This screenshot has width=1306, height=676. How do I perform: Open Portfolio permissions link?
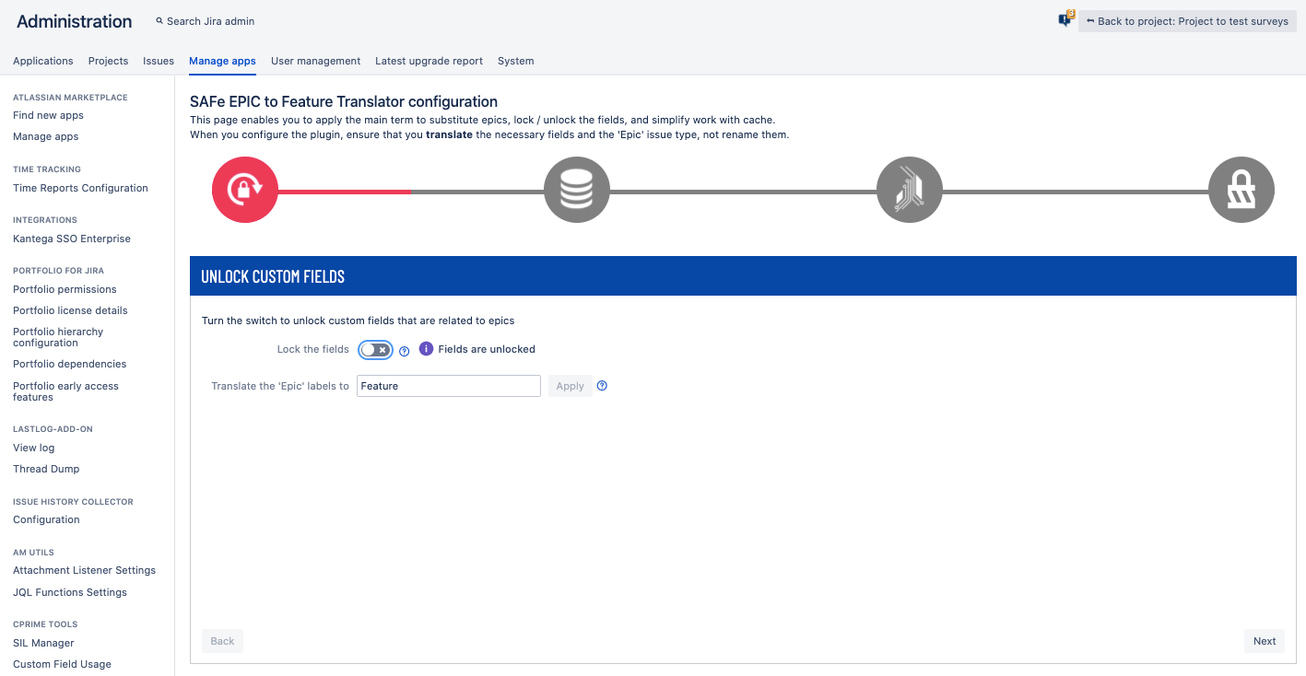(x=65, y=289)
